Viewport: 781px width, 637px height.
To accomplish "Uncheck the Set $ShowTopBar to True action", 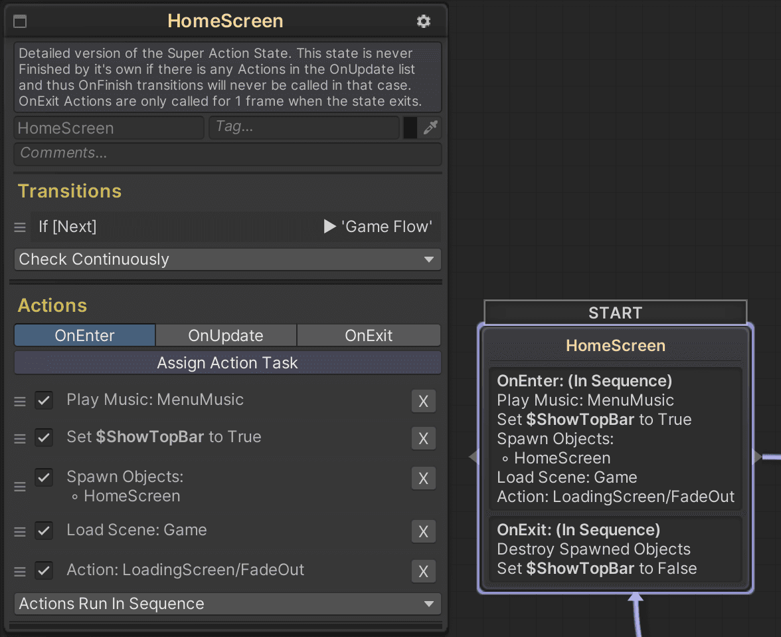I will [x=44, y=438].
